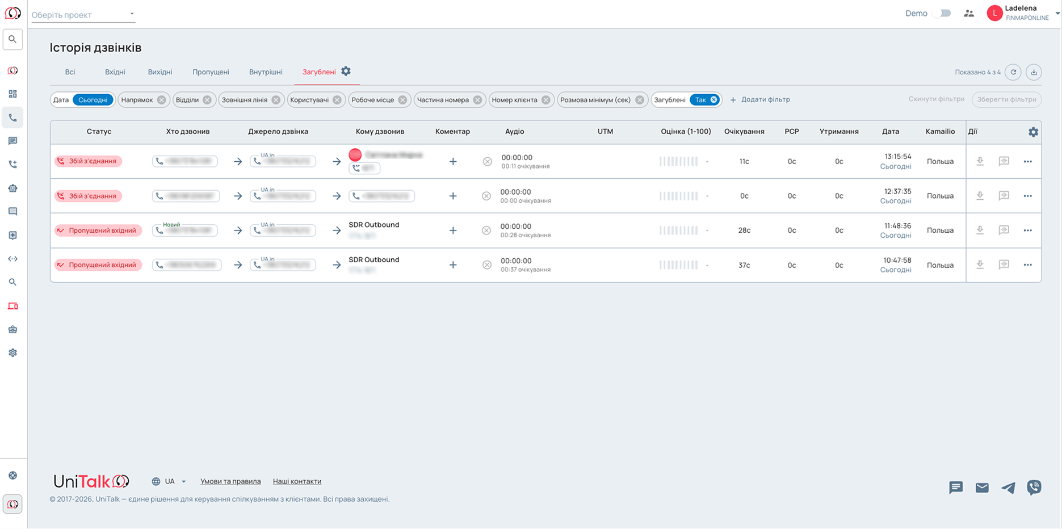Open the call history phone icon in sidebar
The image size is (1062, 529).
point(12,117)
